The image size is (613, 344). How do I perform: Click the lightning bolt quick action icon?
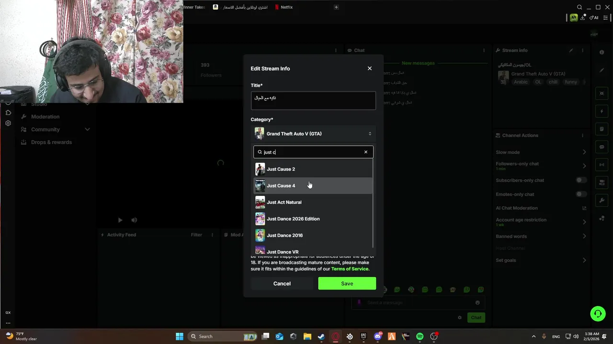[x=602, y=111]
